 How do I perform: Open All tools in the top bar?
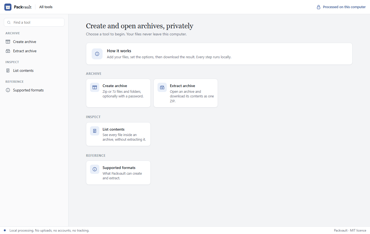(46, 7)
